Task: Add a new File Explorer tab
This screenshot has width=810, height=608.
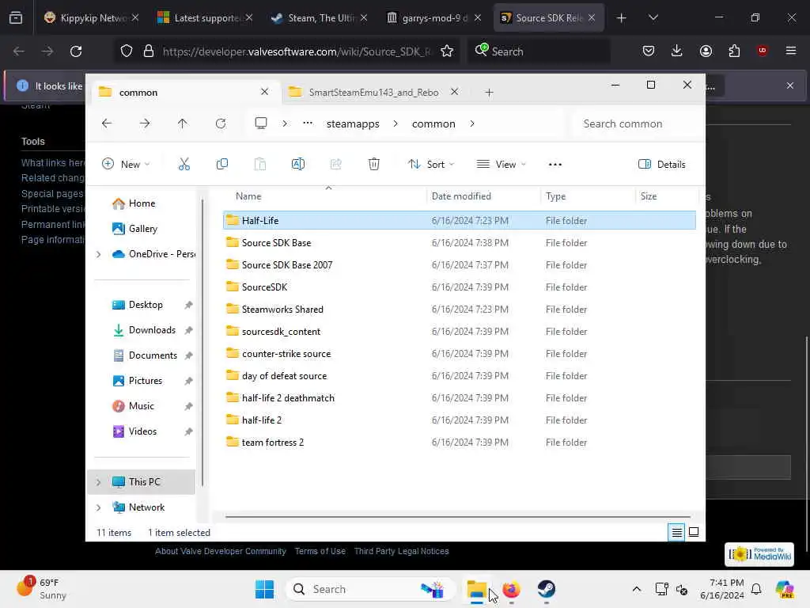Action: (x=489, y=93)
